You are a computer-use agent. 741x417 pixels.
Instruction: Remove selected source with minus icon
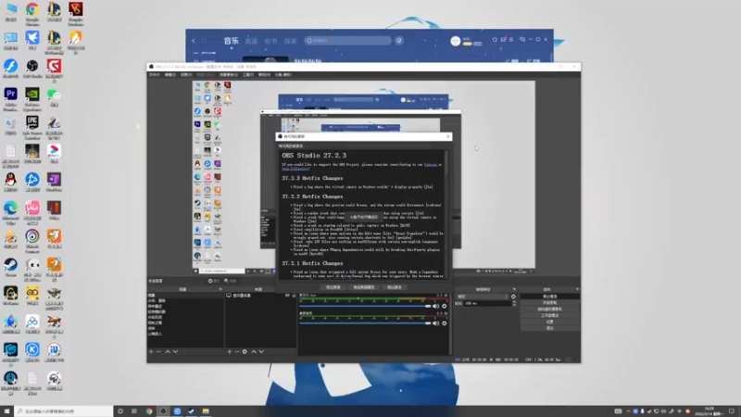(x=237, y=352)
